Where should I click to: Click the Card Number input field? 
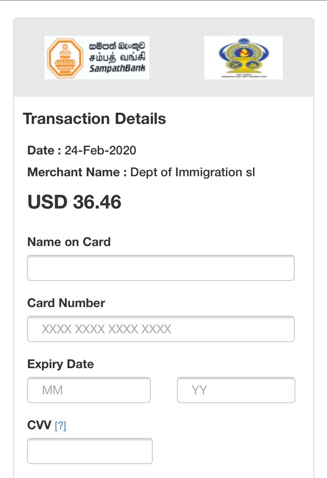click(161, 329)
